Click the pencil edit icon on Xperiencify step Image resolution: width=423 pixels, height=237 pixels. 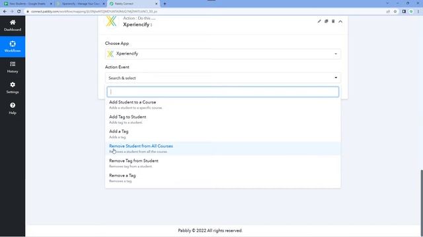(319, 21)
